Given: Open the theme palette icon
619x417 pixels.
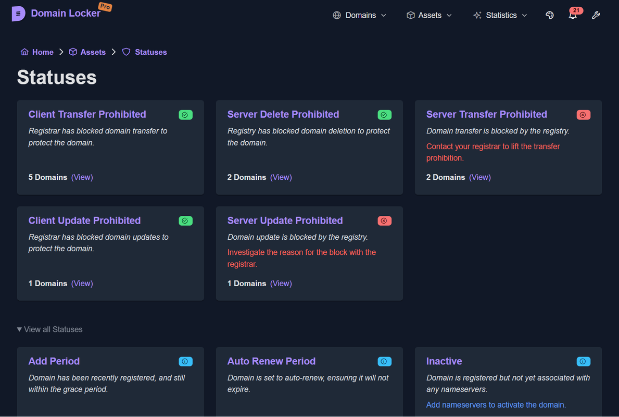Looking at the screenshot, I should coord(550,15).
